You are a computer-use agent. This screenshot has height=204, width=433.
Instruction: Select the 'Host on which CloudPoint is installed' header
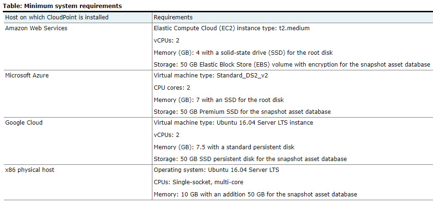coord(57,17)
